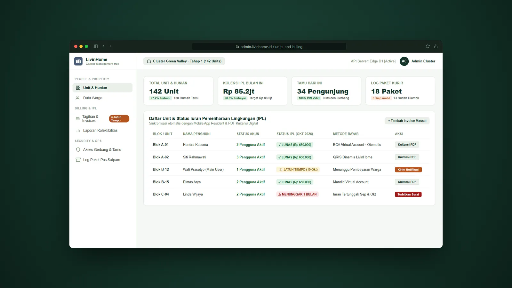Open Laporan Kolektibilitas menu item
The width and height of the screenshot is (512, 288).
click(102, 131)
